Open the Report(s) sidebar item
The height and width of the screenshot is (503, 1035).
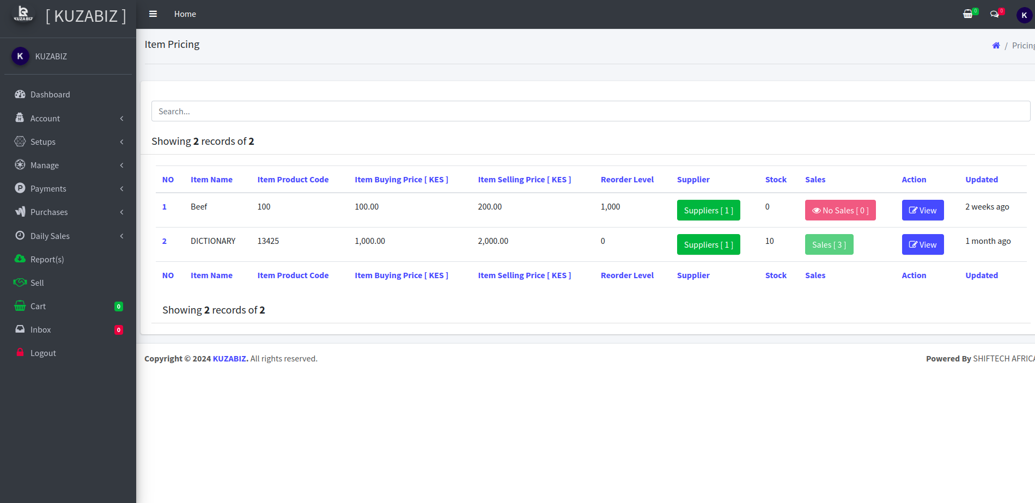[x=47, y=260]
